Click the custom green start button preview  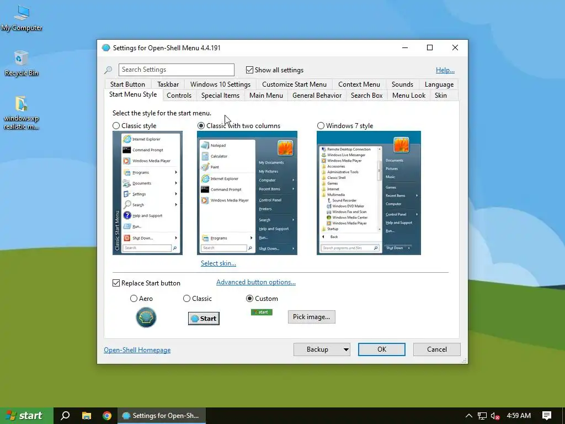(262, 312)
